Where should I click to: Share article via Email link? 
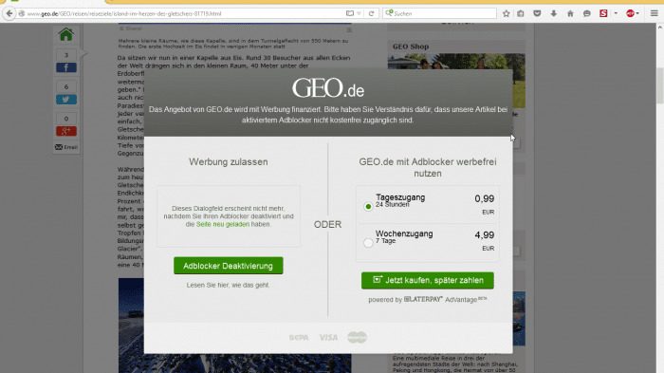pyautogui.click(x=66, y=147)
